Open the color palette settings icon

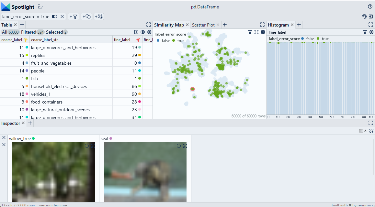pos(364,16)
